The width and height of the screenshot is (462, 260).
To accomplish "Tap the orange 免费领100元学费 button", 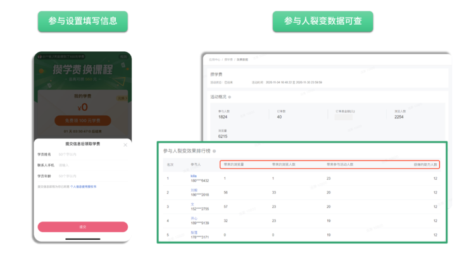I will 83,120.
